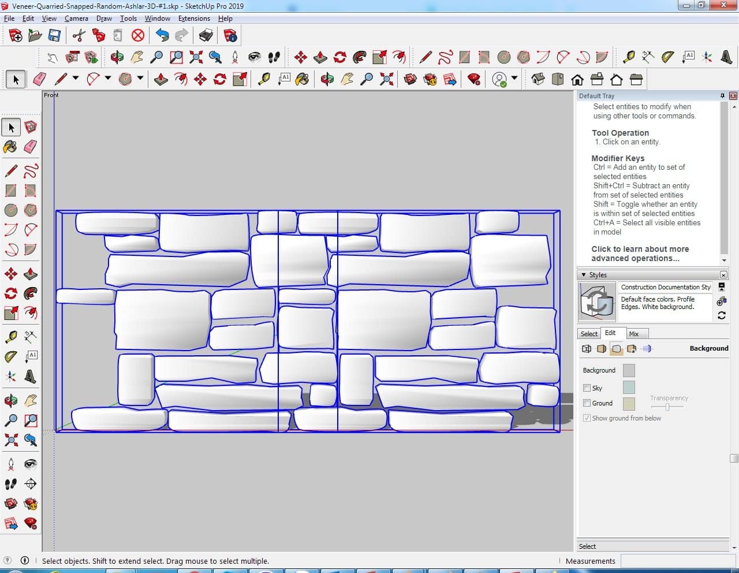Open the Extensions menu
739x573 pixels.
pyautogui.click(x=194, y=18)
